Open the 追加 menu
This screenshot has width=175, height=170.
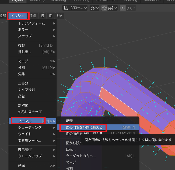coord(3,16)
